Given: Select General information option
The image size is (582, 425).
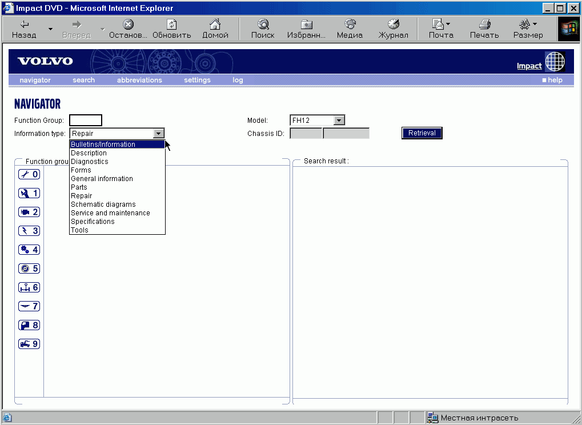Looking at the screenshot, I should (x=117, y=179).
